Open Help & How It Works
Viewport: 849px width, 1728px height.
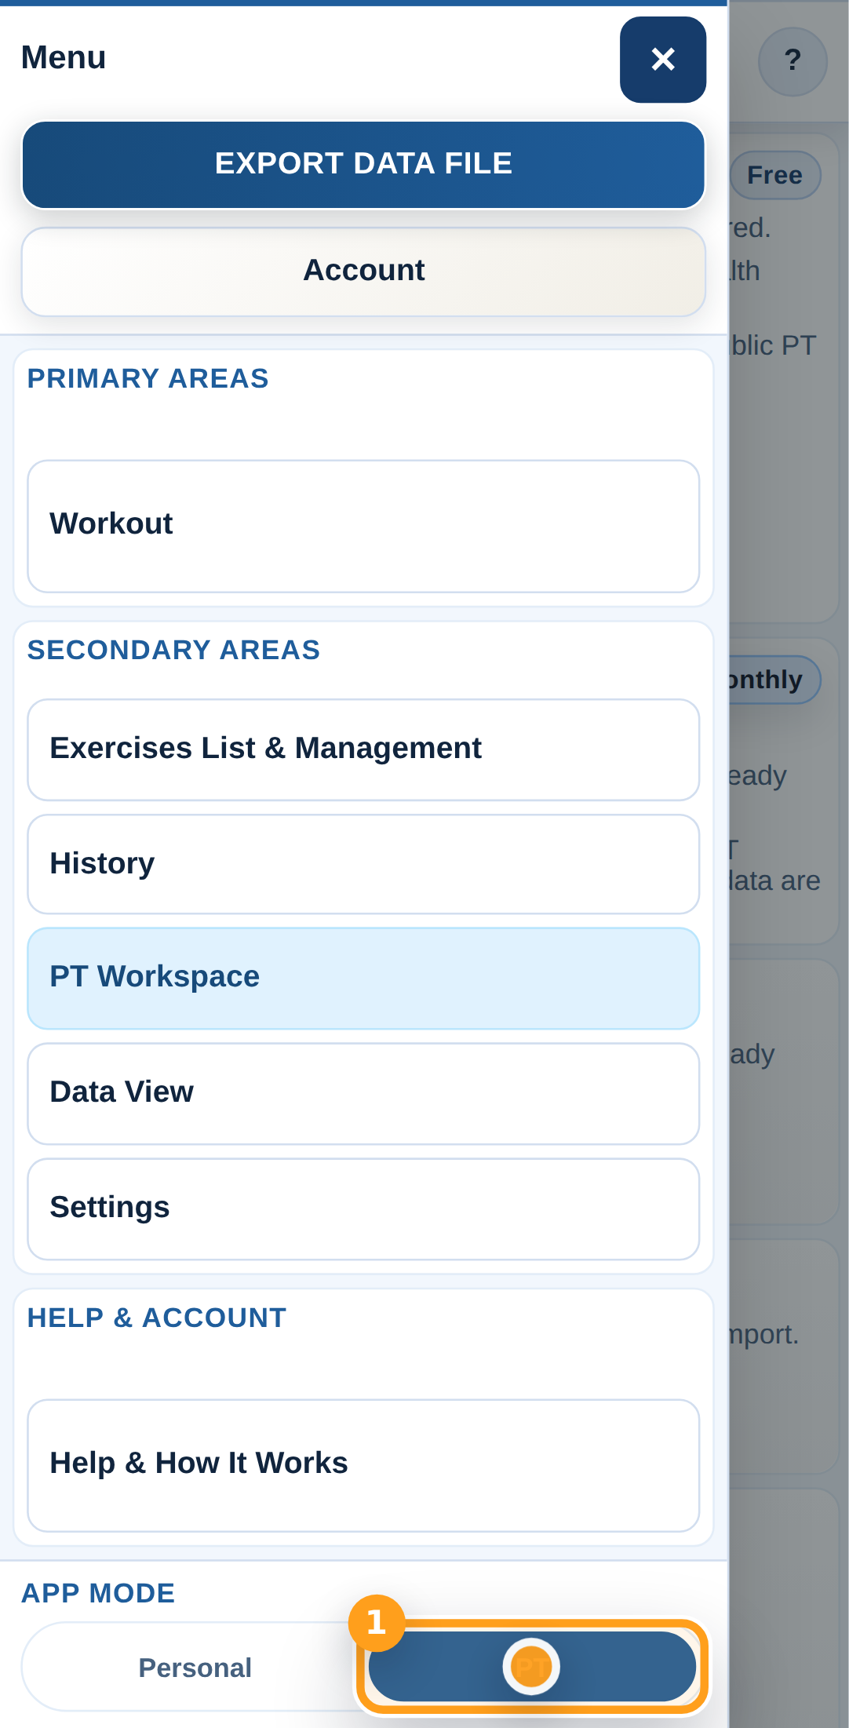(x=363, y=1464)
